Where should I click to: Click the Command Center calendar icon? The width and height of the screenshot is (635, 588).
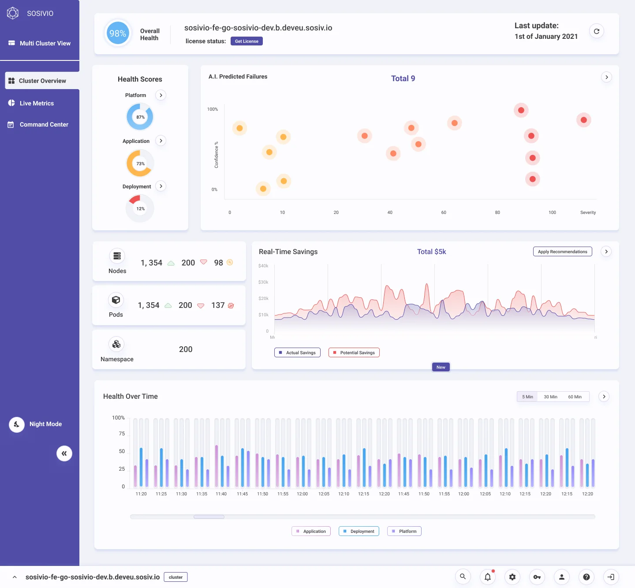pyautogui.click(x=11, y=125)
